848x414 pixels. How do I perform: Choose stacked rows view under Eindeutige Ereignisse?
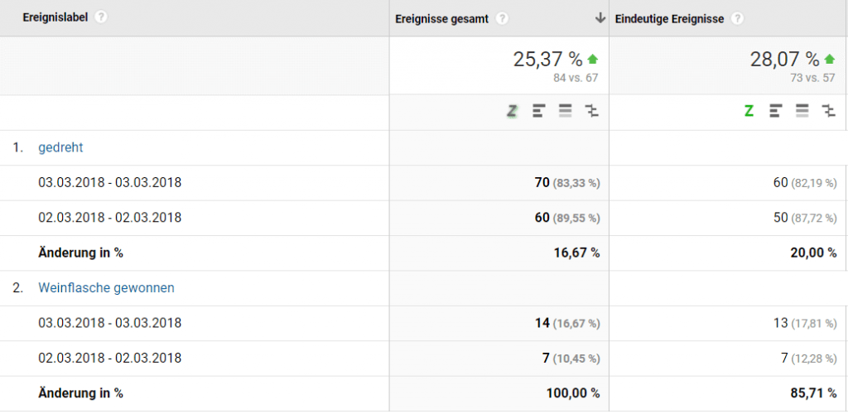tap(802, 111)
